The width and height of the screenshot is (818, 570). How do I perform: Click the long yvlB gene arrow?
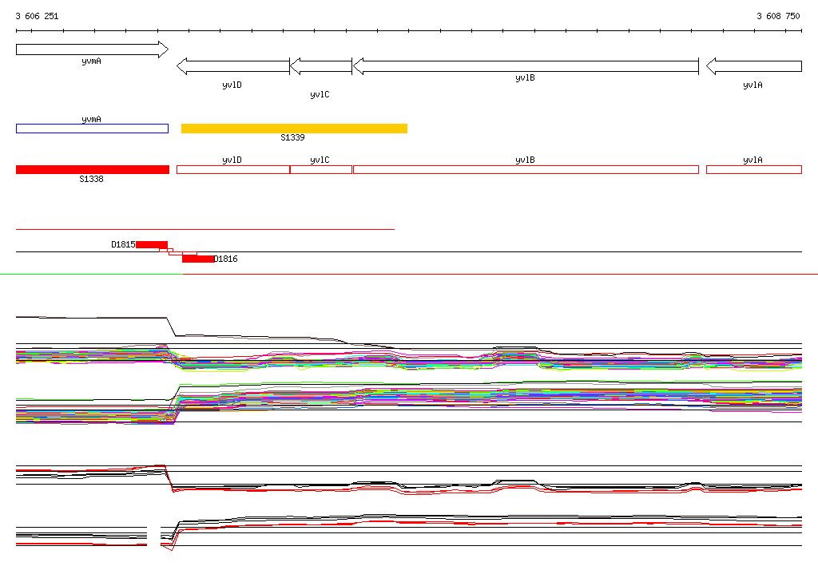[526, 66]
